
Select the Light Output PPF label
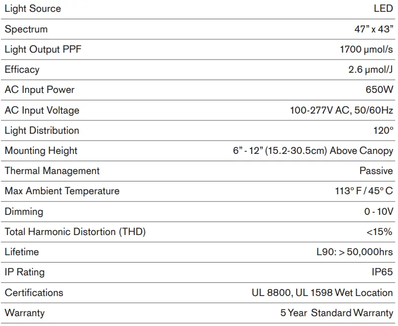[x=43, y=49]
